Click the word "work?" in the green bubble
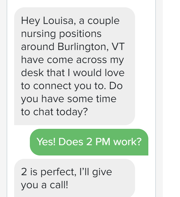This screenshot has width=180, height=197. (x=127, y=142)
